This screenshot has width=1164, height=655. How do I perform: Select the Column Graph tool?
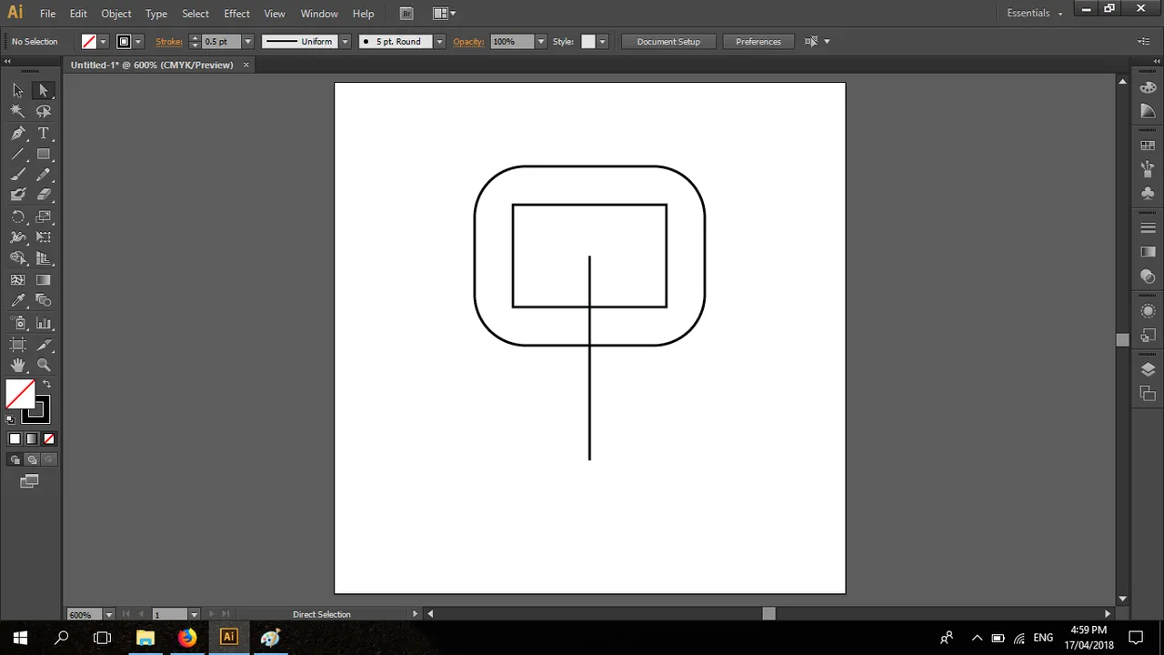(43, 323)
